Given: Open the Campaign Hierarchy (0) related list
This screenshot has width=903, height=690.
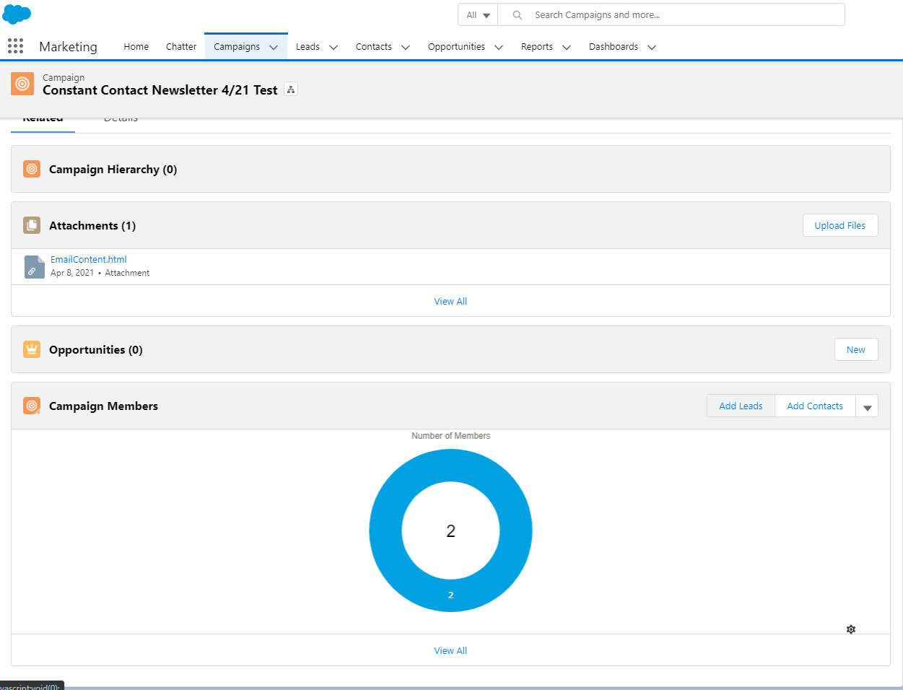Looking at the screenshot, I should 113,169.
